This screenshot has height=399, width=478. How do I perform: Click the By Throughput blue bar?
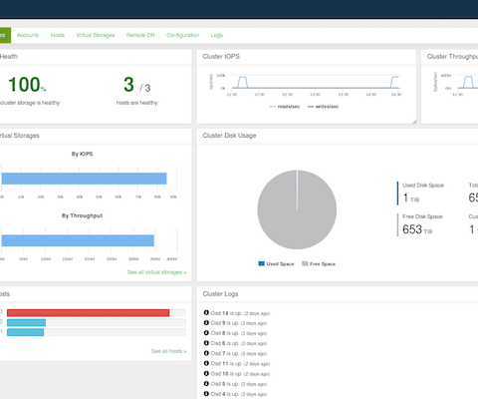[78, 240]
